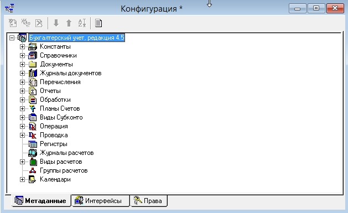Viewport: 348px width, 213px height.
Task: Expand the Виды Субконто branch
Action: 22,117
